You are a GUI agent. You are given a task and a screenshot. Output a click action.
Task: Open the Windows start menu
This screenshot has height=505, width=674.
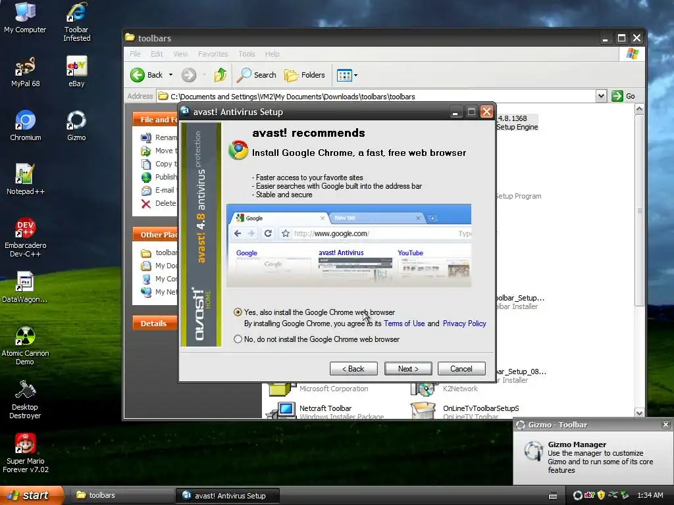click(31, 495)
